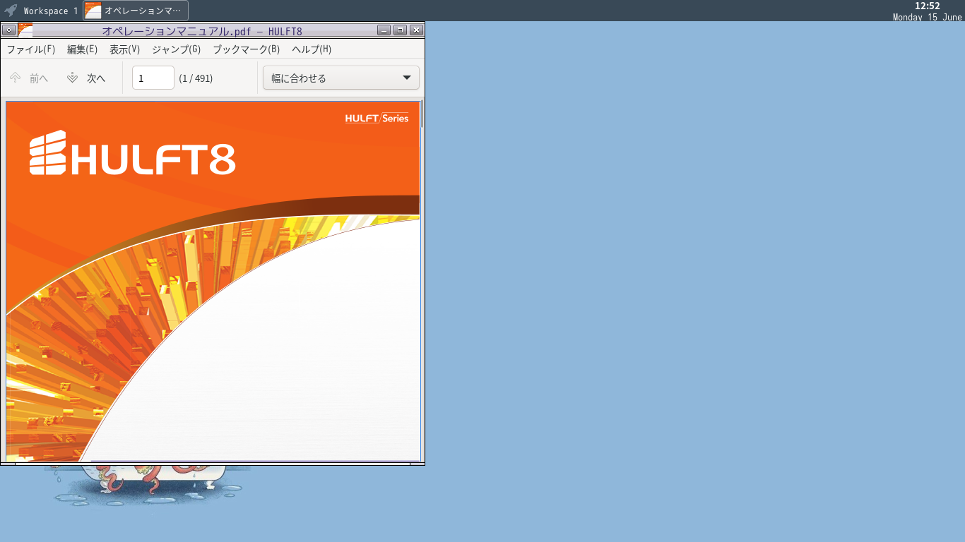This screenshot has width=965, height=542.
Task: Click the PDF document icon in title bar
Action: pyautogui.click(x=25, y=30)
